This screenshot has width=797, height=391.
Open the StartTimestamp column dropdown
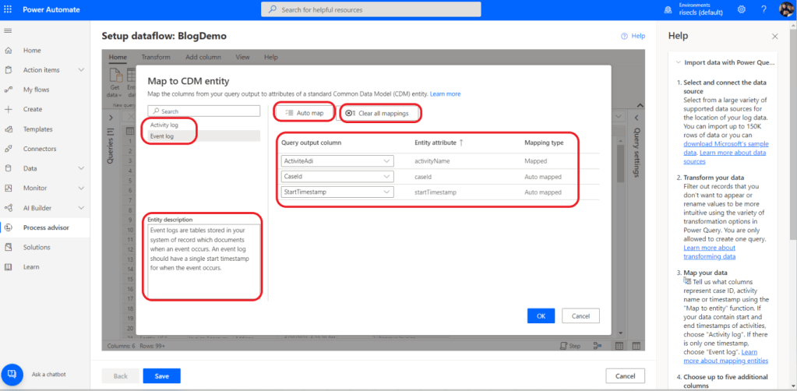tap(387, 192)
